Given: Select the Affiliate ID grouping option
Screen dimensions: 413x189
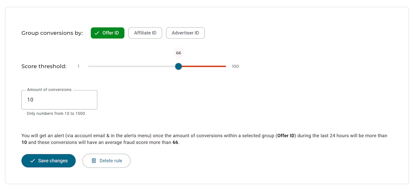Looking at the screenshot, I should pyautogui.click(x=145, y=33).
